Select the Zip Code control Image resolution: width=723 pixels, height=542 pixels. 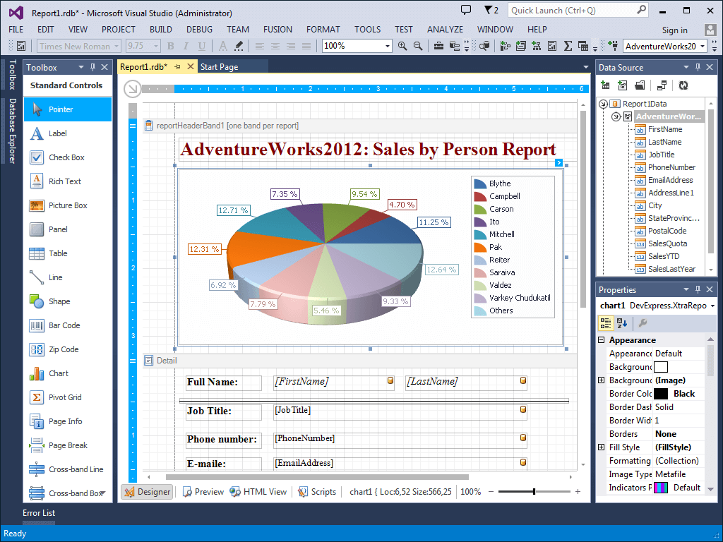[x=68, y=349]
